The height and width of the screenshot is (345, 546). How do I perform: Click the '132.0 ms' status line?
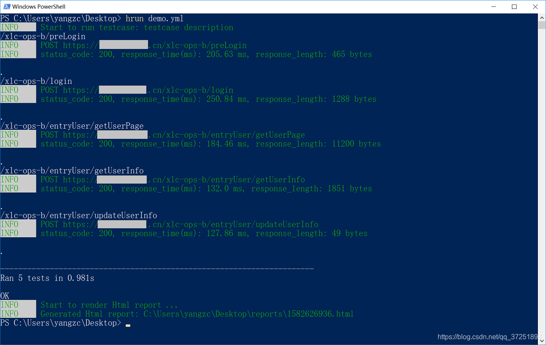206,188
